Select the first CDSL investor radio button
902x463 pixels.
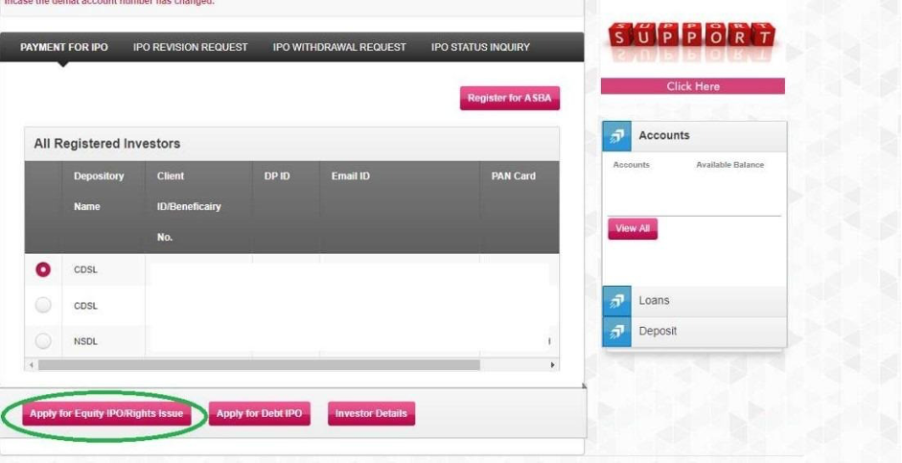(43, 270)
